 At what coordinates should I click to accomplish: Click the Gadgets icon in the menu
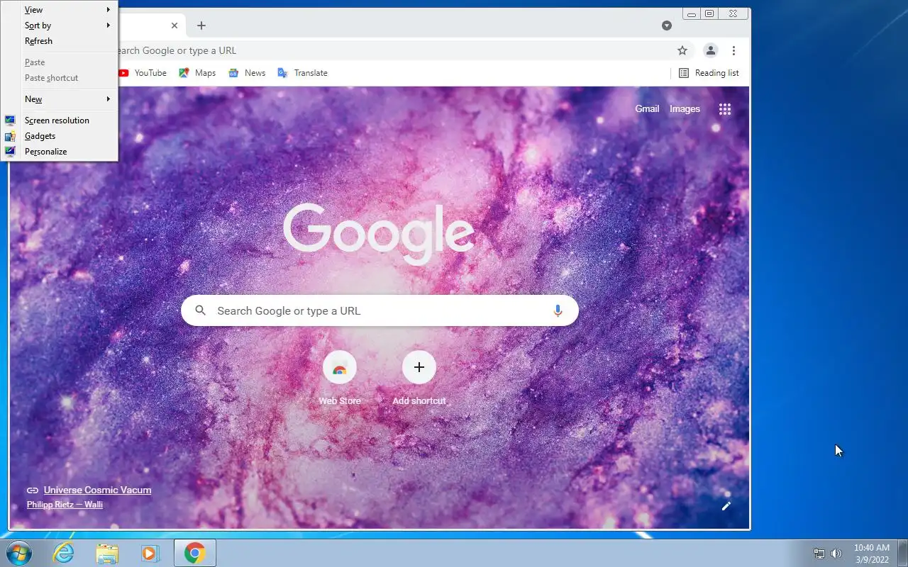[x=10, y=136]
